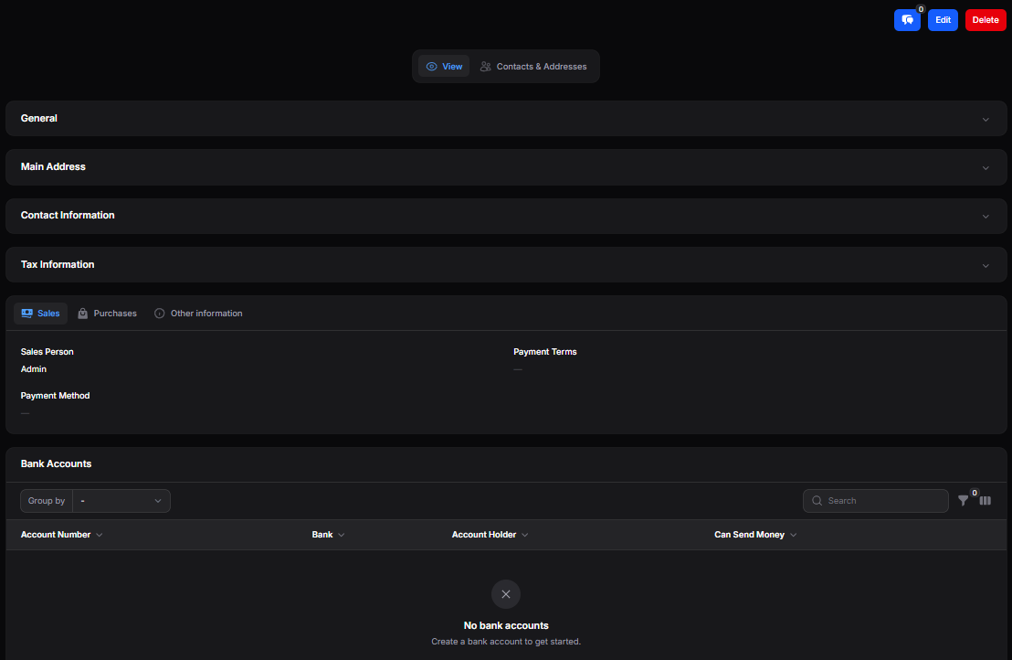The width and height of the screenshot is (1012, 660).
Task: Open the table filter funnel icon
Action: tap(963, 501)
